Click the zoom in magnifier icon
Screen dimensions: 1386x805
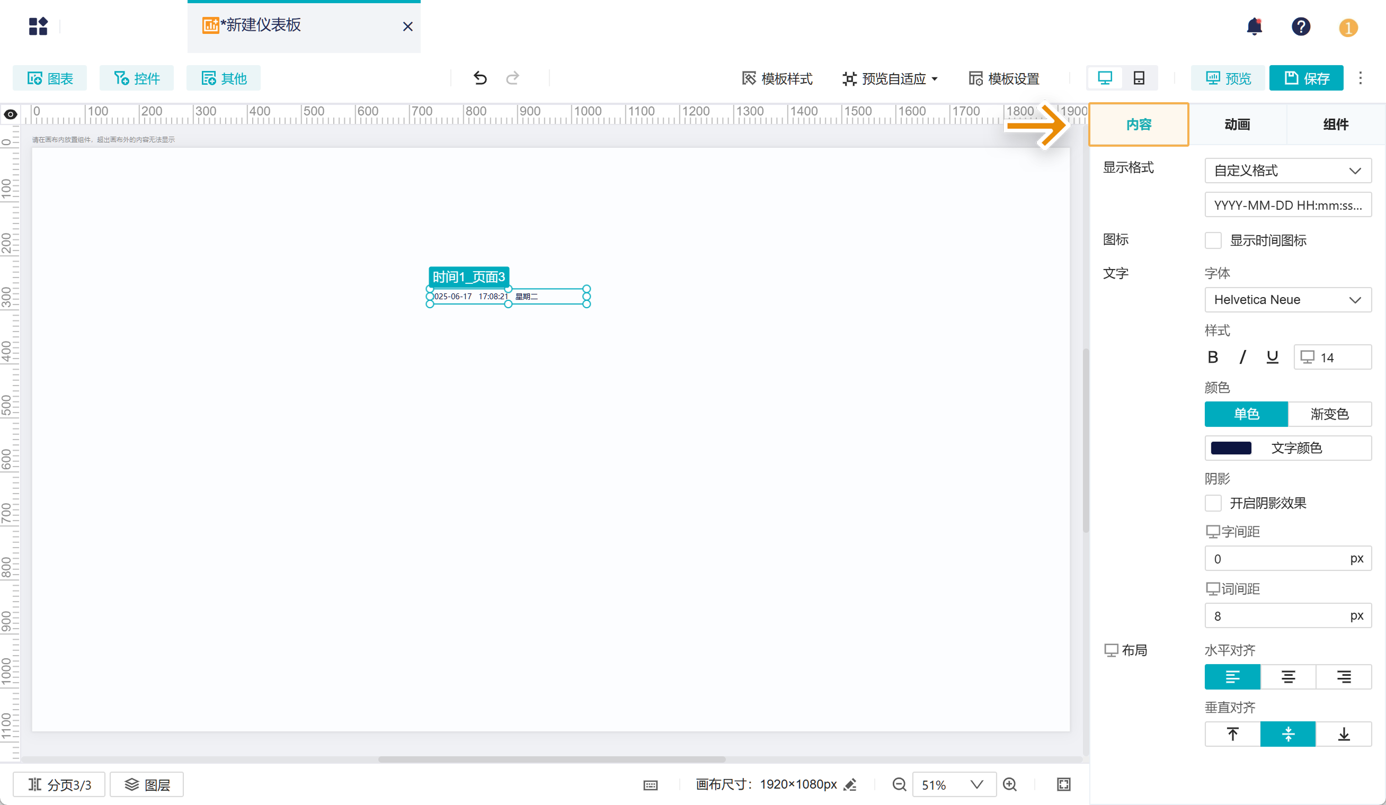(1010, 784)
